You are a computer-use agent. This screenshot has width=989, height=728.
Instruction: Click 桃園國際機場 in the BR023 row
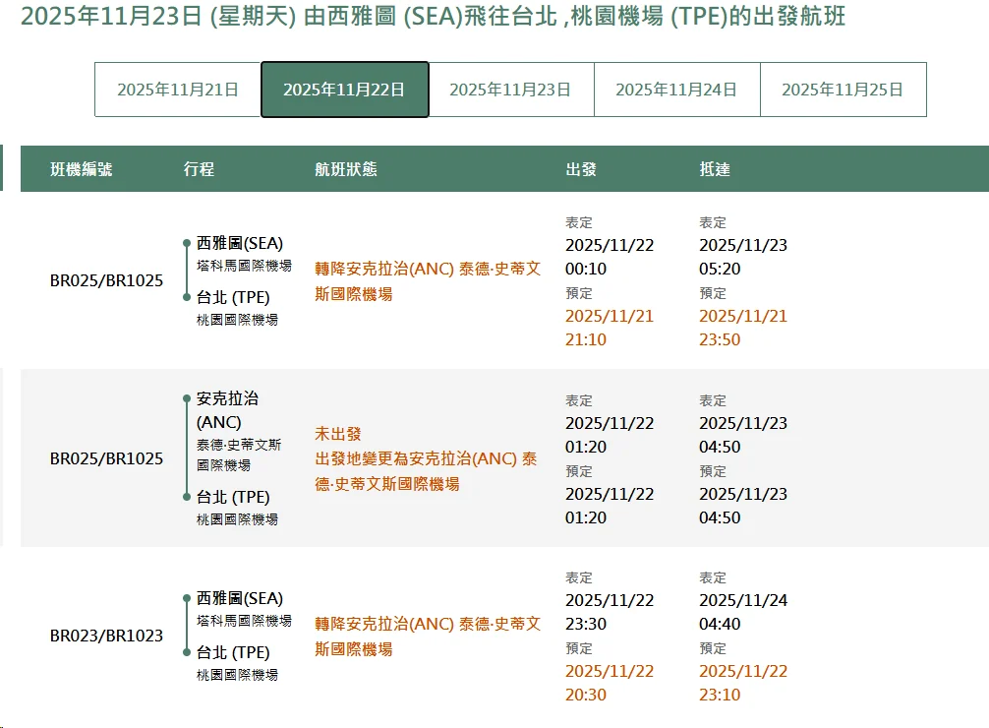(237, 675)
